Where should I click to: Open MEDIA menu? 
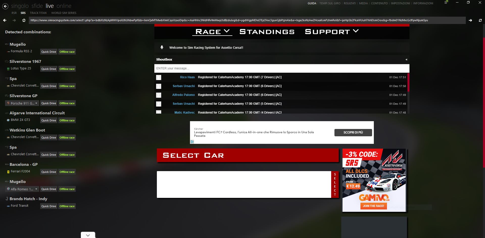coord(363,3)
